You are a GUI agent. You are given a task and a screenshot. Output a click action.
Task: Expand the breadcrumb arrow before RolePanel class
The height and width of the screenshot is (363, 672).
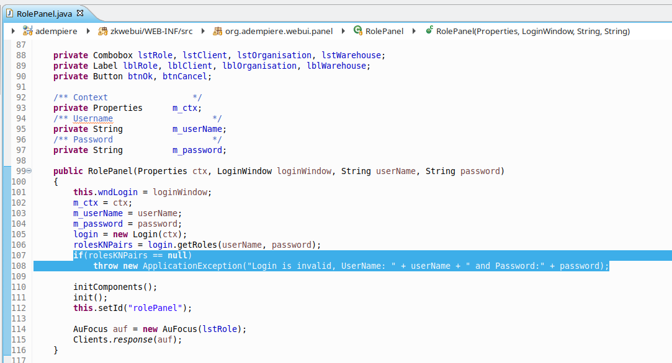coord(343,31)
